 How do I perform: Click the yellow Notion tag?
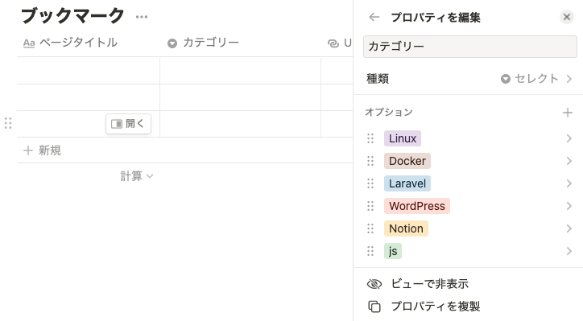click(x=406, y=228)
